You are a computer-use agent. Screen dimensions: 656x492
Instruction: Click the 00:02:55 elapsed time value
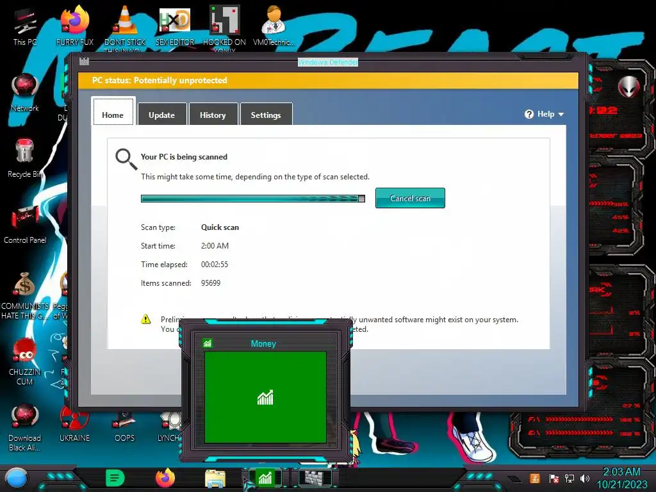(x=215, y=265)
